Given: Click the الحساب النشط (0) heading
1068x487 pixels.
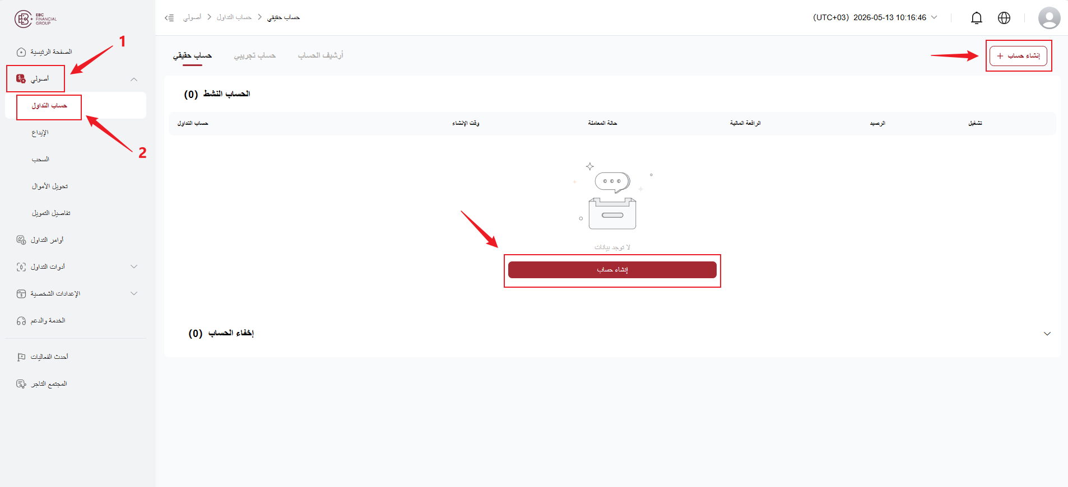Looking at the screenshot, I should (217, 94).
